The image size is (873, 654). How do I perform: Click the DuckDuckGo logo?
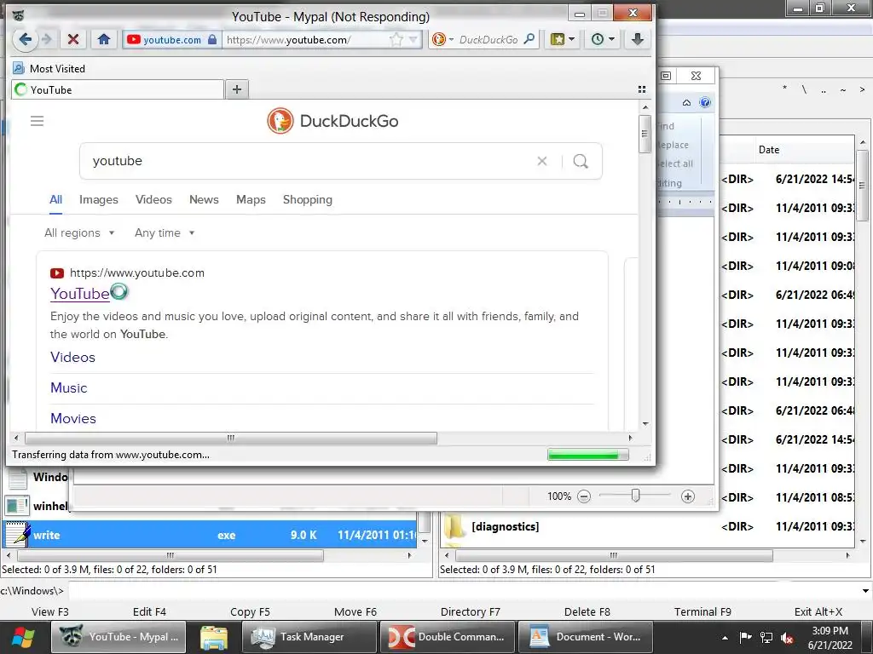pos(332,121)
